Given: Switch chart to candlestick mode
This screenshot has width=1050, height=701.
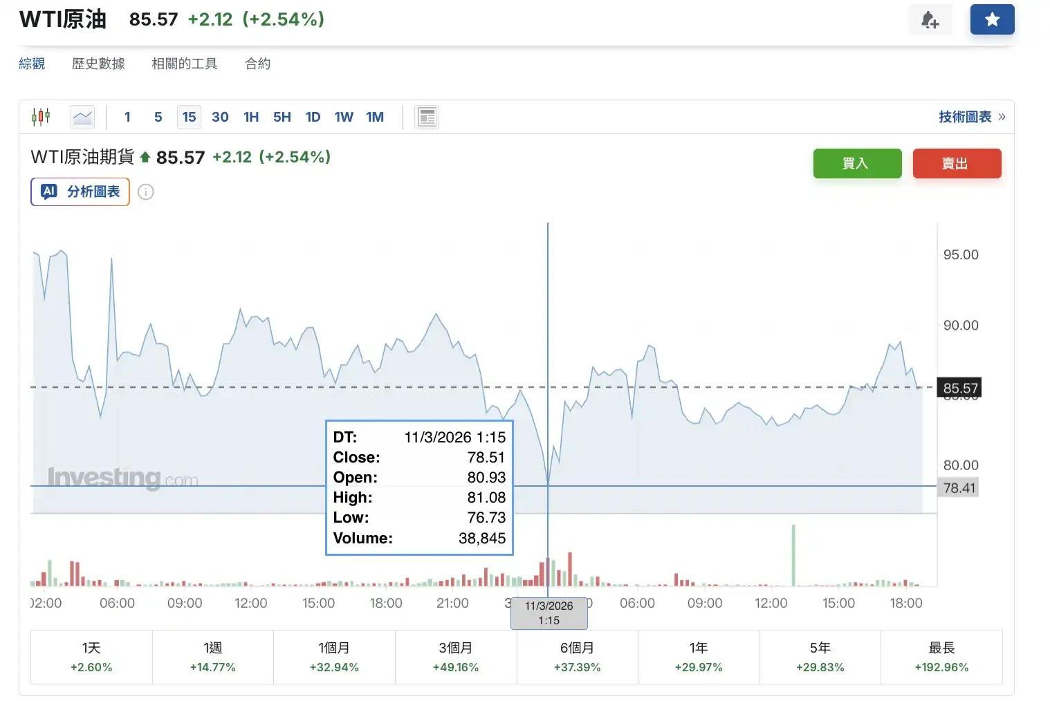Looking at the screenshot, I should (41, 116).
